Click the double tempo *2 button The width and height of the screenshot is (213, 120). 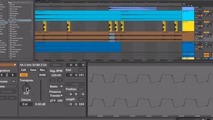click(60, 80)
